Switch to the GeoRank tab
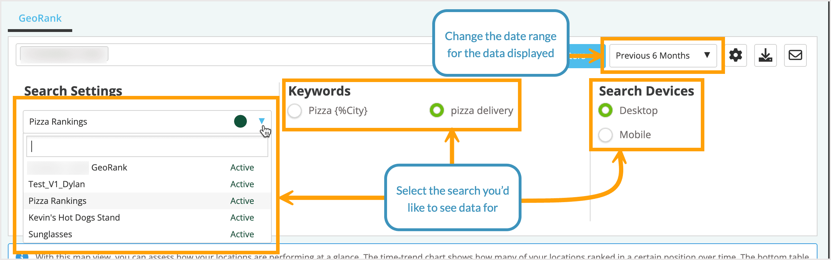The width and height of the screenshot is (831, 260). coord(39,18)
